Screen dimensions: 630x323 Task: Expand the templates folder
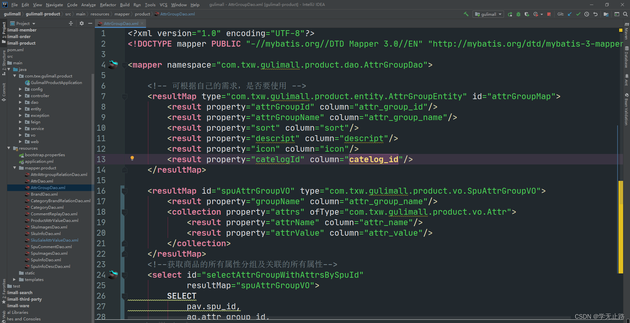[x=14, y=280]
